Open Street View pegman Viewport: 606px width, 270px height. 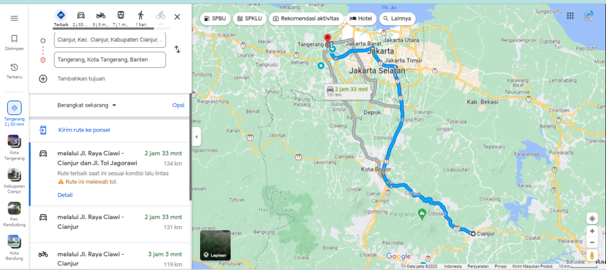[592, 255]
